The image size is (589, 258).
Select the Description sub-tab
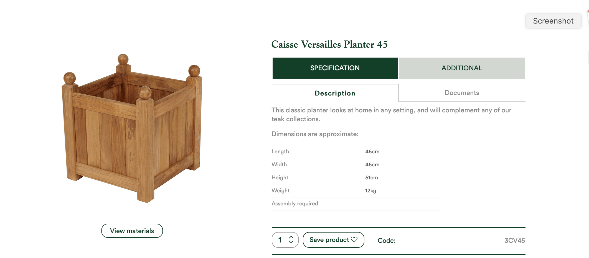(x=335, y=93)
